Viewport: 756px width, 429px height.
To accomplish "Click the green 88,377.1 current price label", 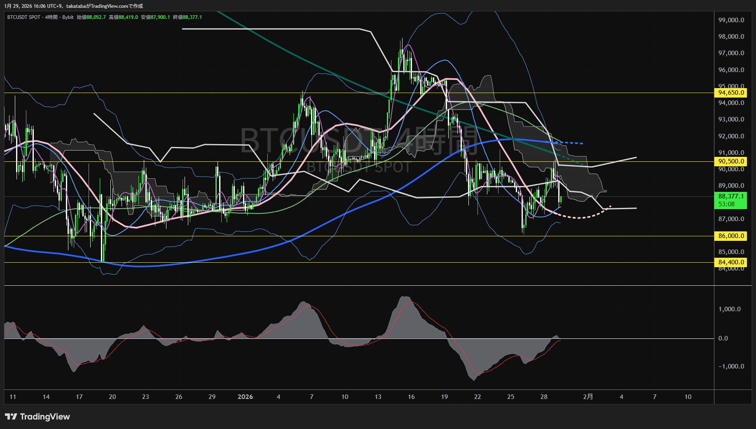I will (731, 196).
